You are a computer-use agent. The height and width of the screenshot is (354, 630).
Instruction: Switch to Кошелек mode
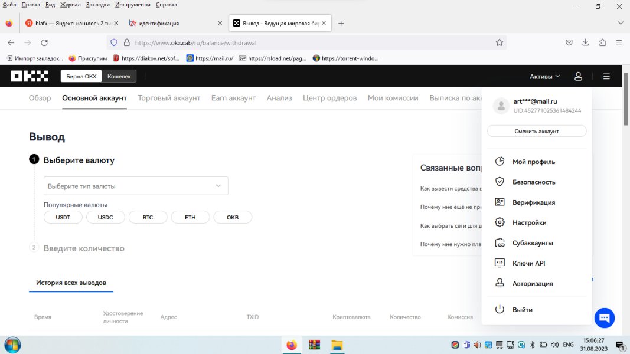tap(119, 76)
